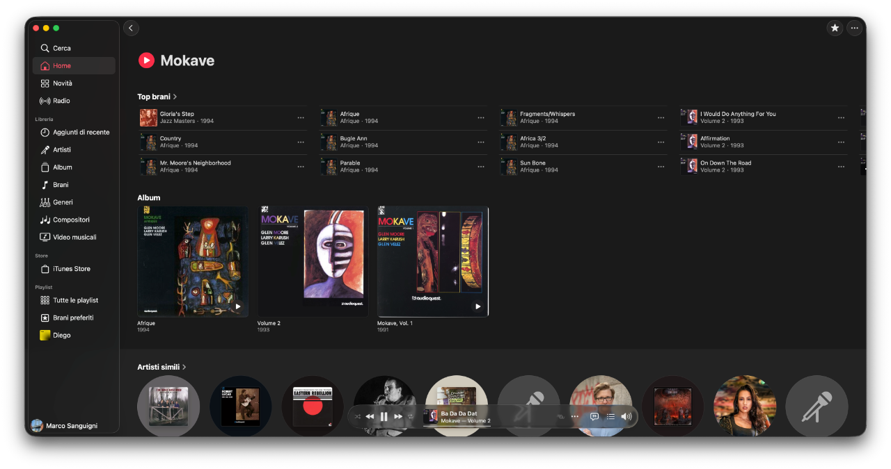Open first similar artist circle

coord(168,406)
